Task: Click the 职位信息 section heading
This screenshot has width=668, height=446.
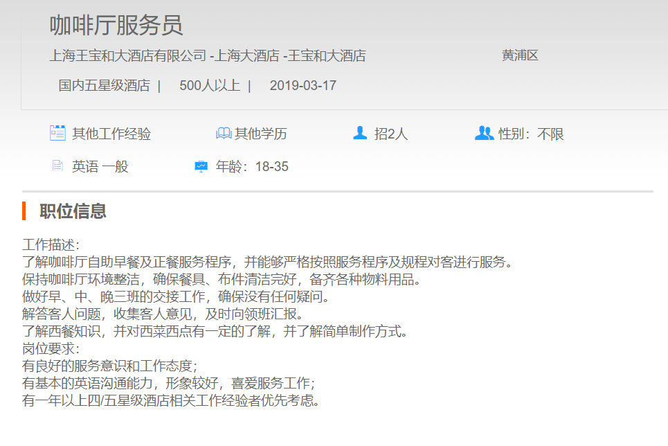Action: coord(73,211)
